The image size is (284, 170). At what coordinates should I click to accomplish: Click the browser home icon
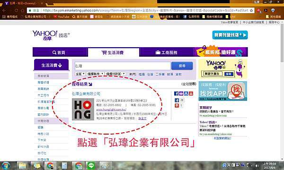pyautogui.click(x=22, y=10)
